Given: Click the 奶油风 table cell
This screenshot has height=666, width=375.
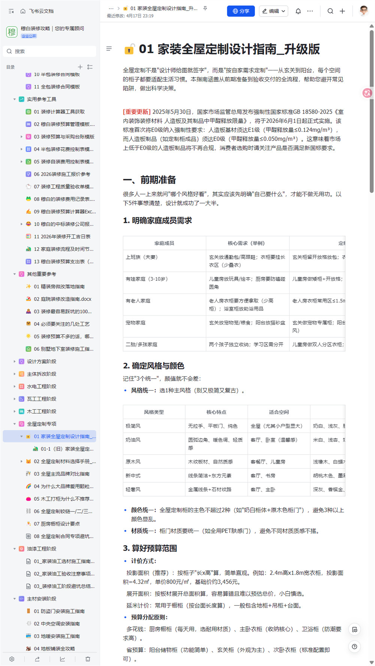Looking at the screenshot, I should pos(154,444).
